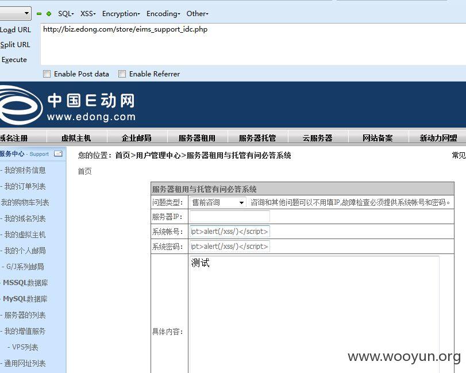Viewport: 466px width, 373px height.
Task: Open 通用网址列表 sidebar link
Action: (25, 363)
